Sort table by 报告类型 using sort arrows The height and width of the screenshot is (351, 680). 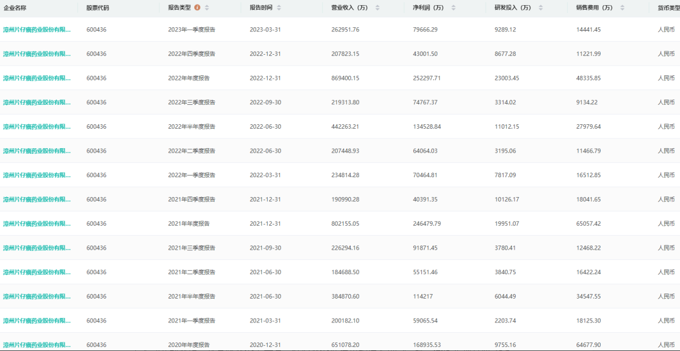coord(207,8)
